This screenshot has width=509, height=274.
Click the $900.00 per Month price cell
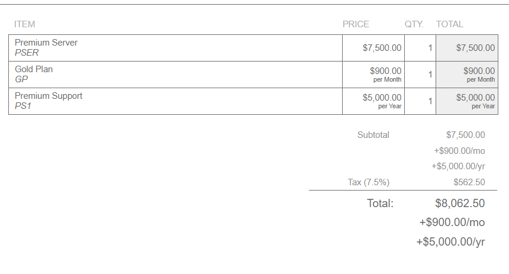[373, 75]
